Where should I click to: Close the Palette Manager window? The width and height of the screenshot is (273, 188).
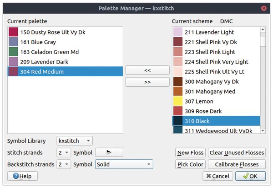264,8
